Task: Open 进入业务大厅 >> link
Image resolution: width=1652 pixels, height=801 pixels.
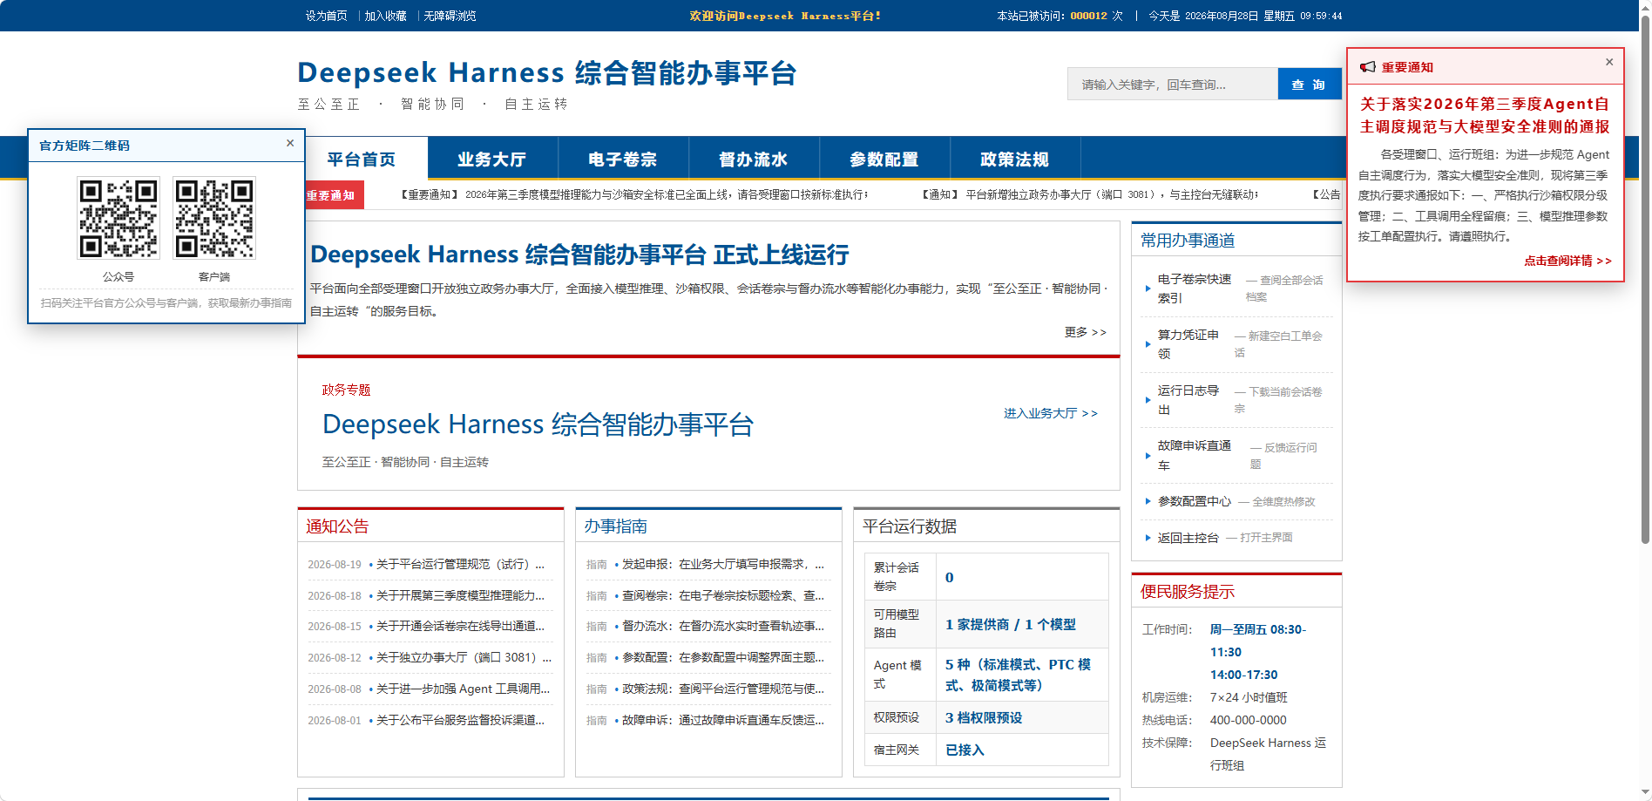Action: pyautogui.click(x=1051, y=413)
